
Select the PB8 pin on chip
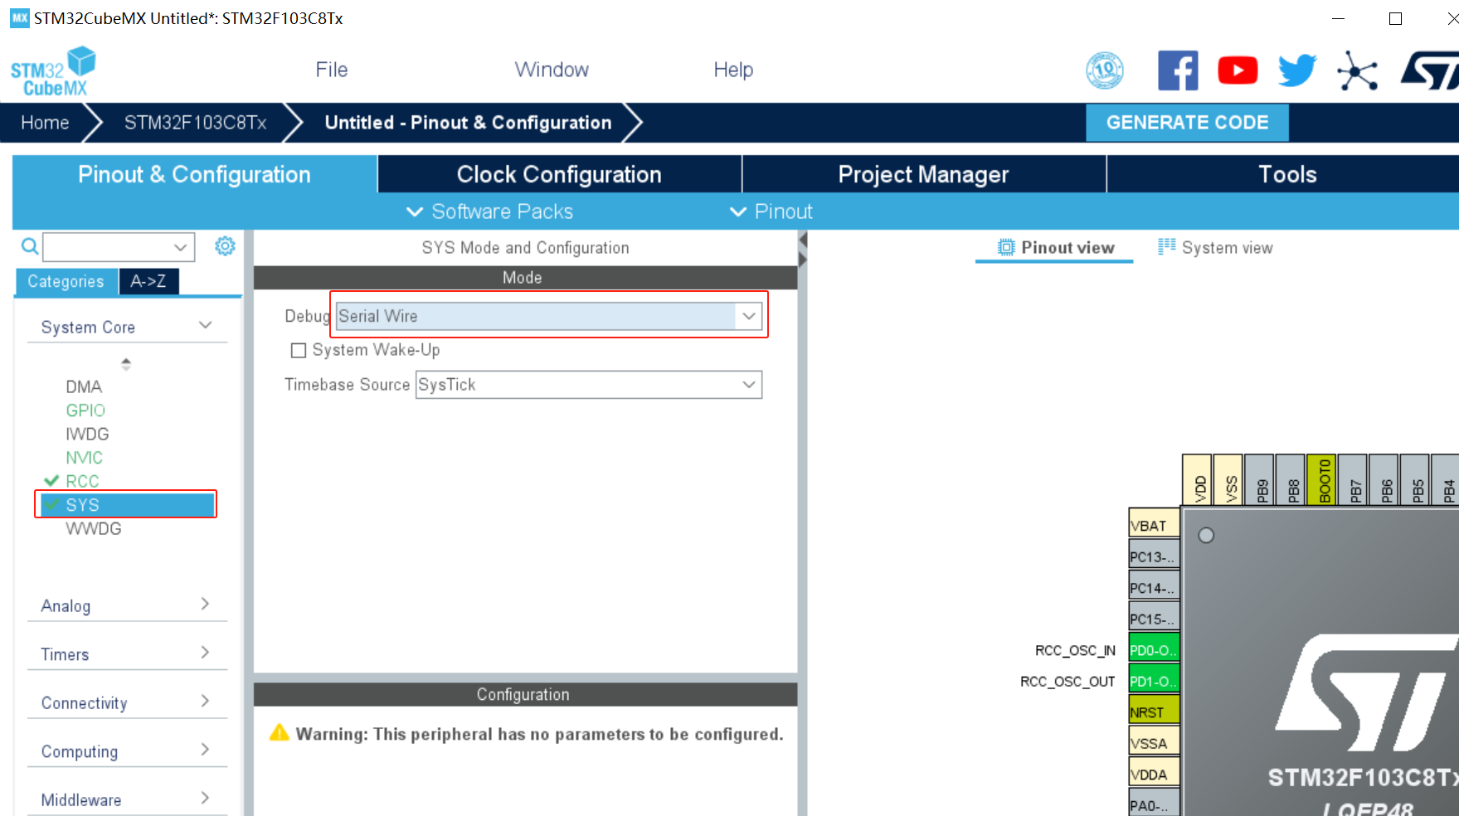coord(1291,479)
